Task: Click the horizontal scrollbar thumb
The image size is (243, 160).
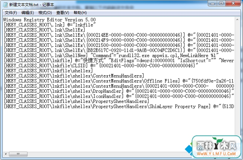Action: (18, 154)
